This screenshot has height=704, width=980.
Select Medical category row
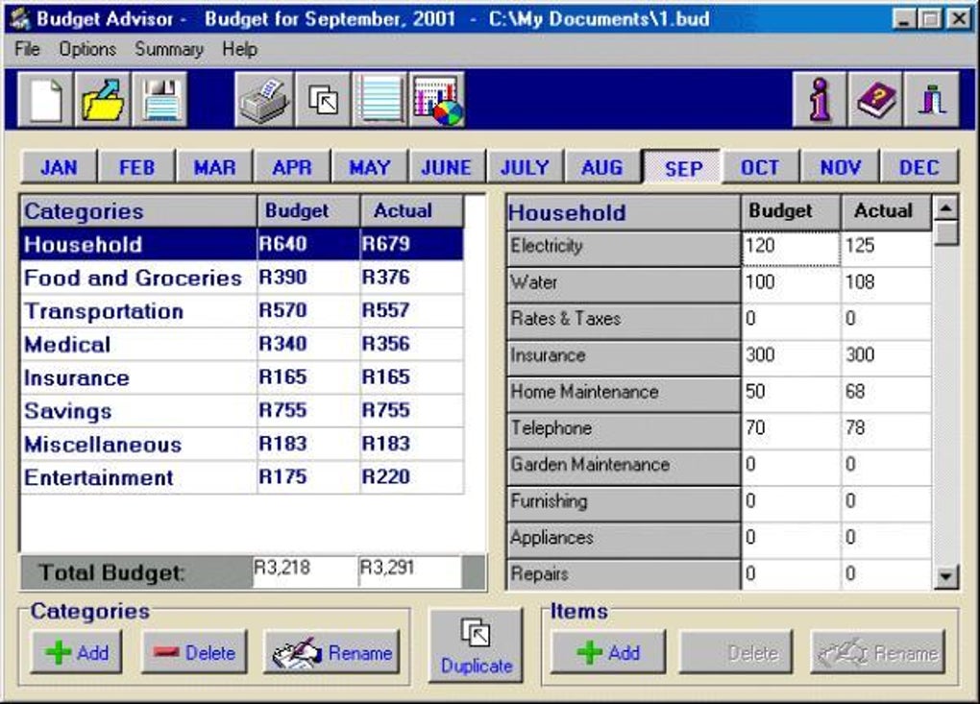242,344
